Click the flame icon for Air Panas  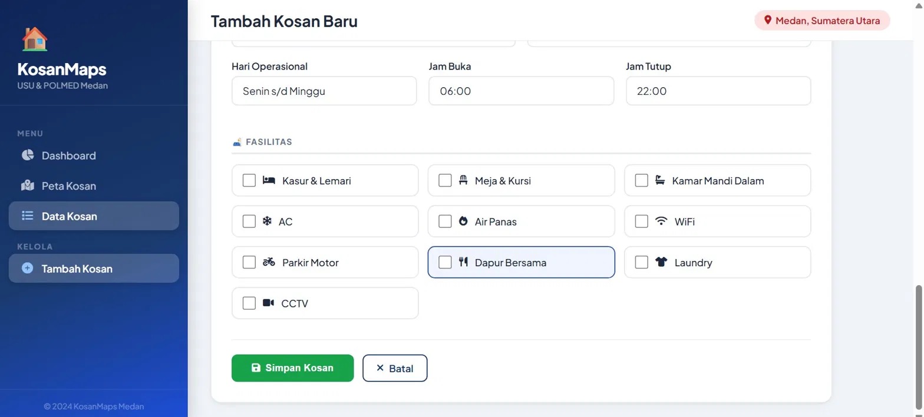[x=463, y=221]
